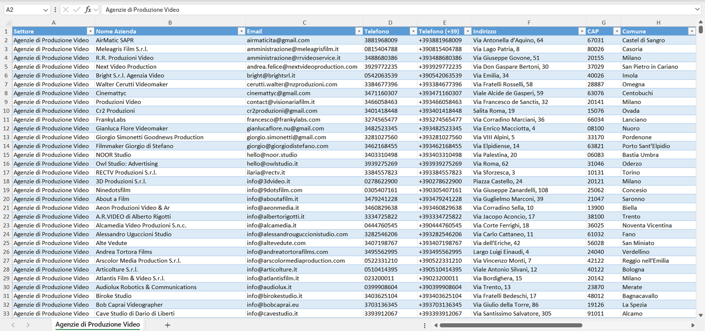Select column C header
705x331 pixels.
tap(304, 22)
